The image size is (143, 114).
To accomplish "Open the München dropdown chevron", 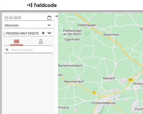I will [49, 25].
